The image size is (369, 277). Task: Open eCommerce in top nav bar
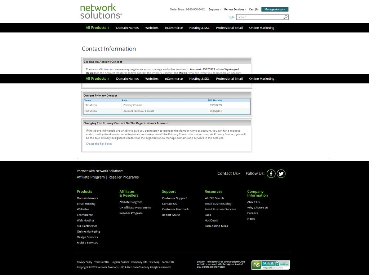click(x=174, y=28)
